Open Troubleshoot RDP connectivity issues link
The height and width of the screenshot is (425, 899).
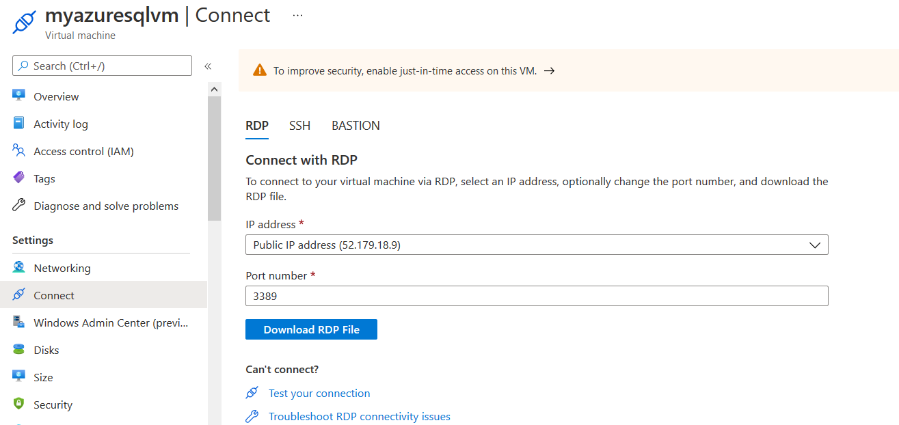coord(359,417)
